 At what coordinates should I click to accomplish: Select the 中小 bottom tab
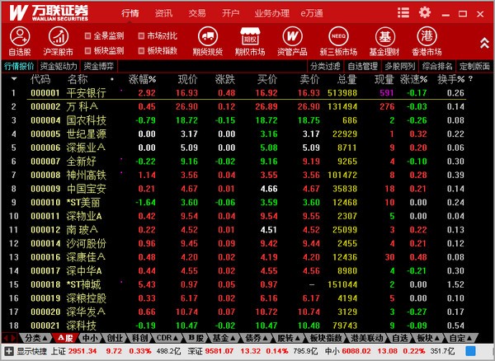click(90, 338)
